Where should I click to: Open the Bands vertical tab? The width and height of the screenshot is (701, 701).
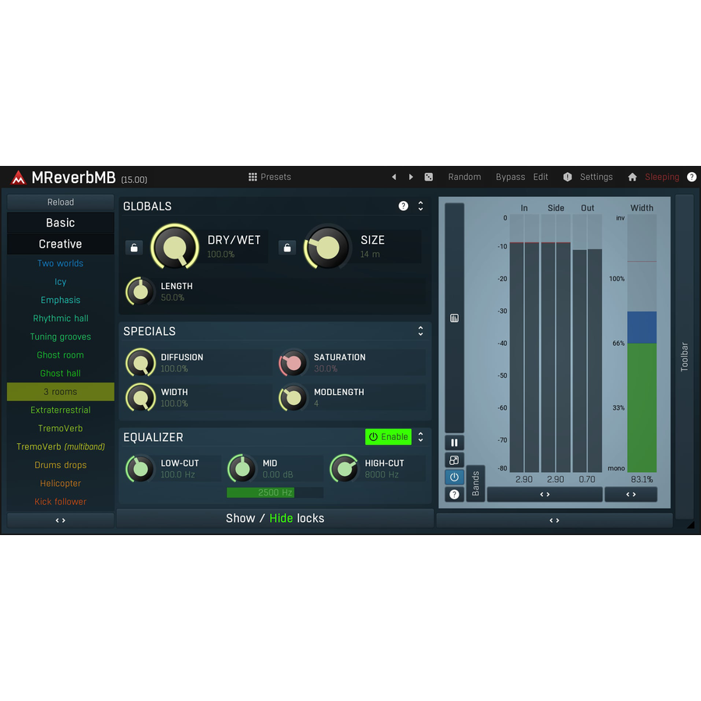tap(476, 483)
